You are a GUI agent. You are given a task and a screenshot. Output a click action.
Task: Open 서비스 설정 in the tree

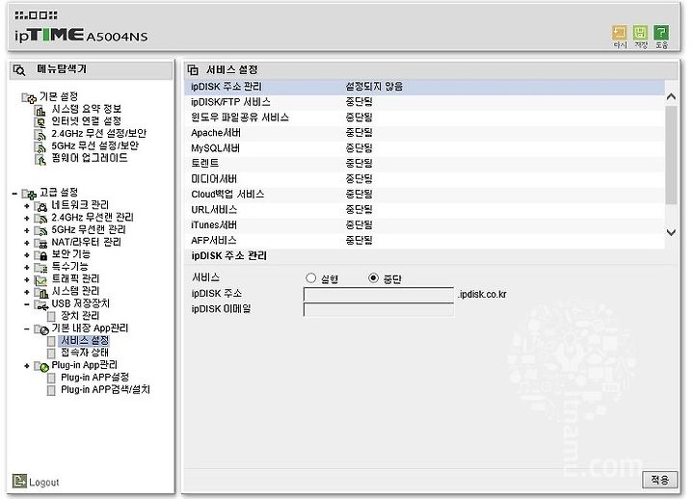point(85,340)
